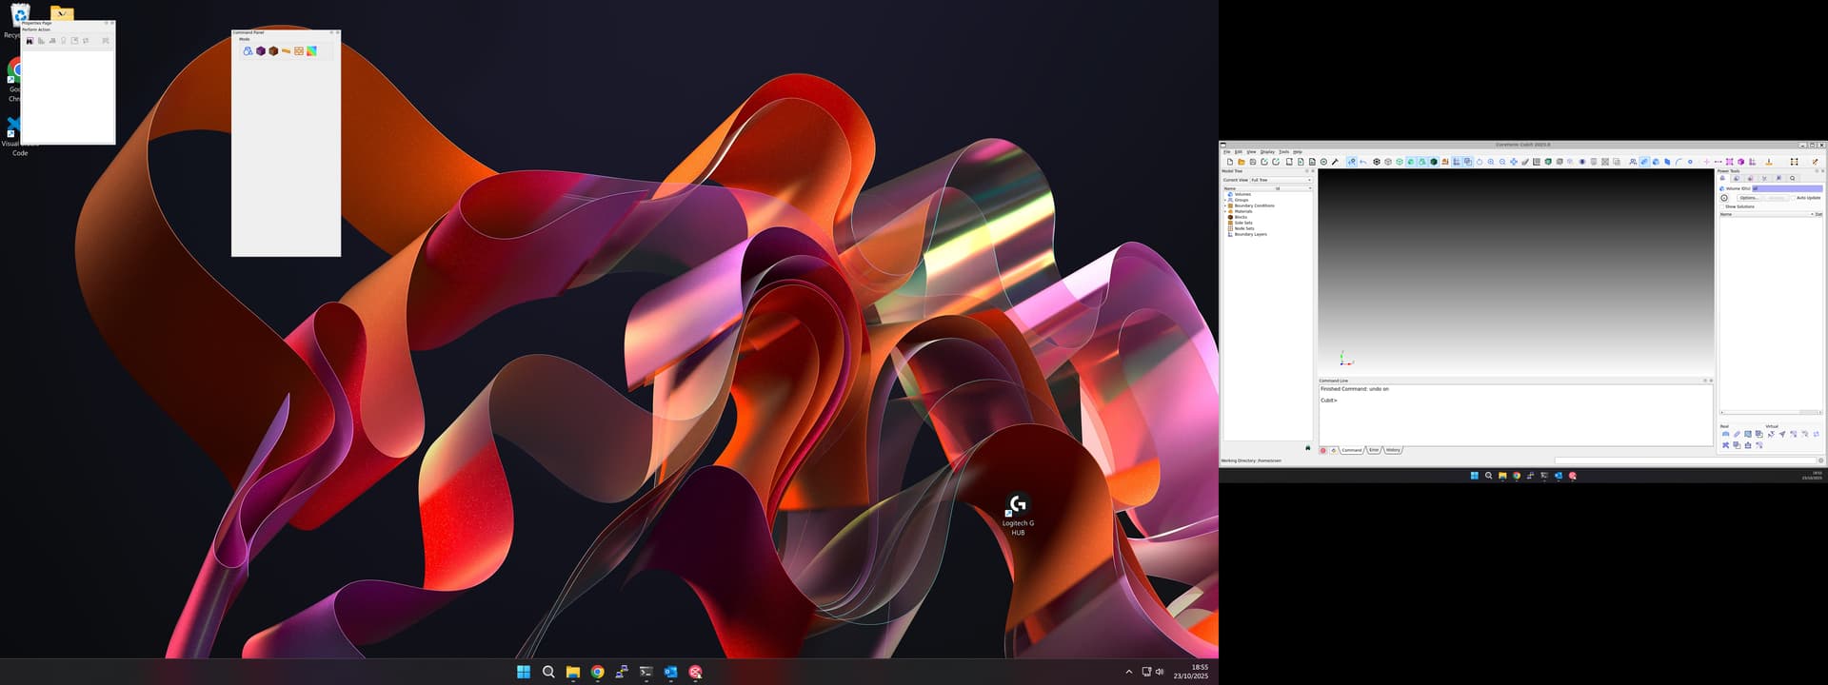The height and width of the screenshot is (685, 1828).
Task: Switch to the History tab
Action: click(x=1393, y=450)
